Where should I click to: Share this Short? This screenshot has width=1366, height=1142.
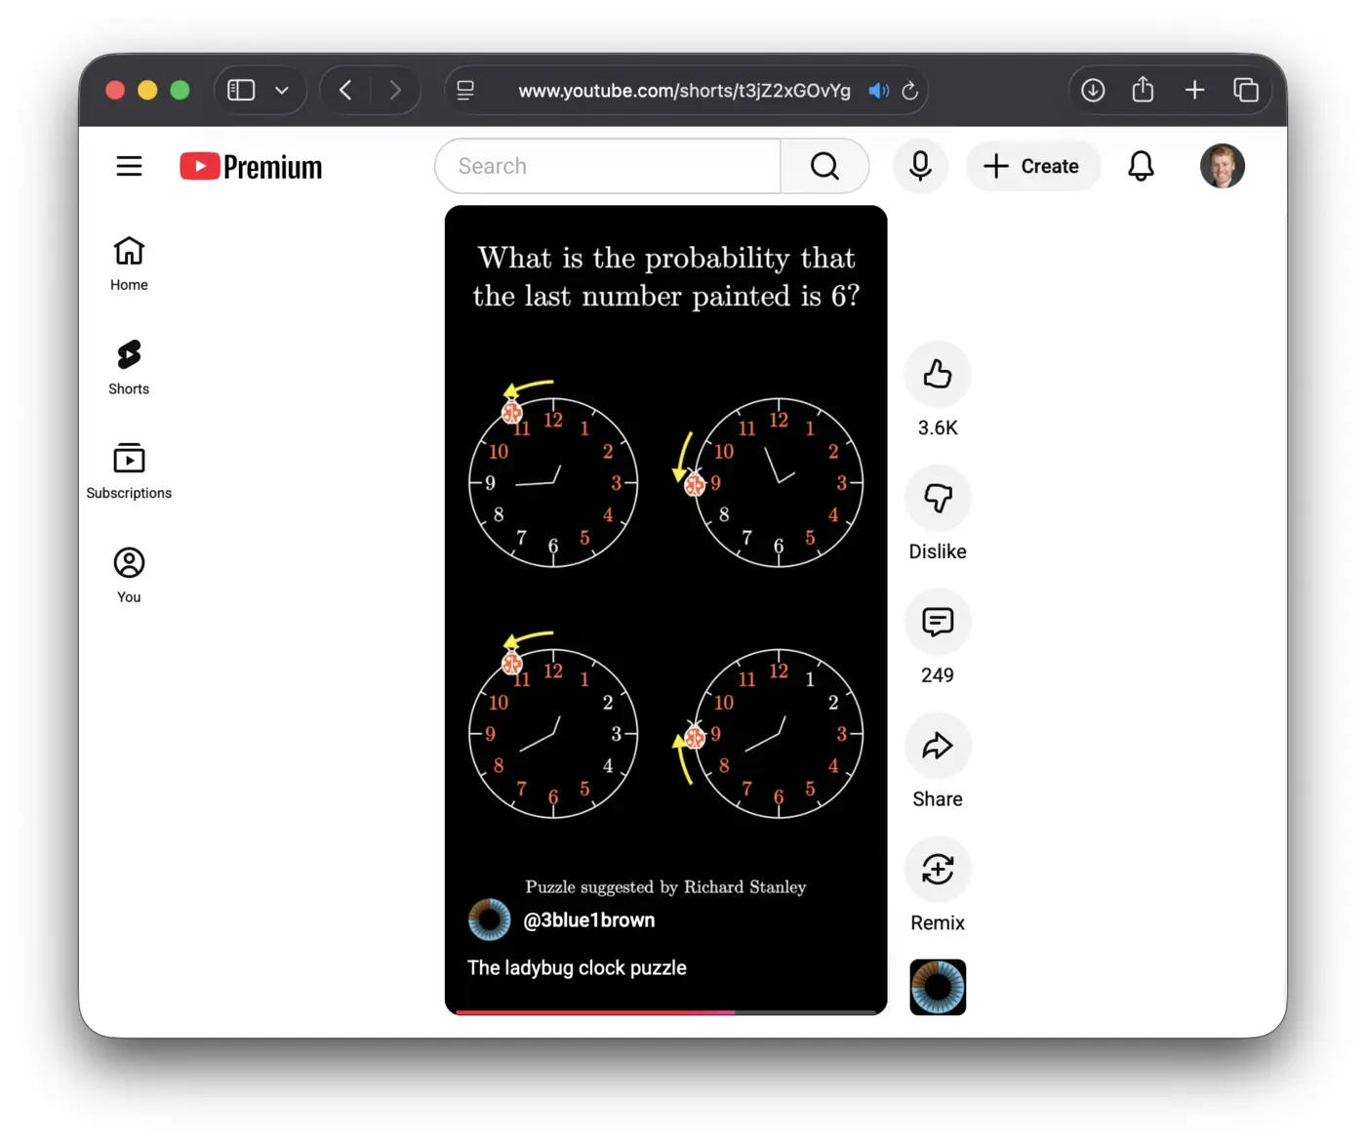pyautogui.click(x=937, y=746)
